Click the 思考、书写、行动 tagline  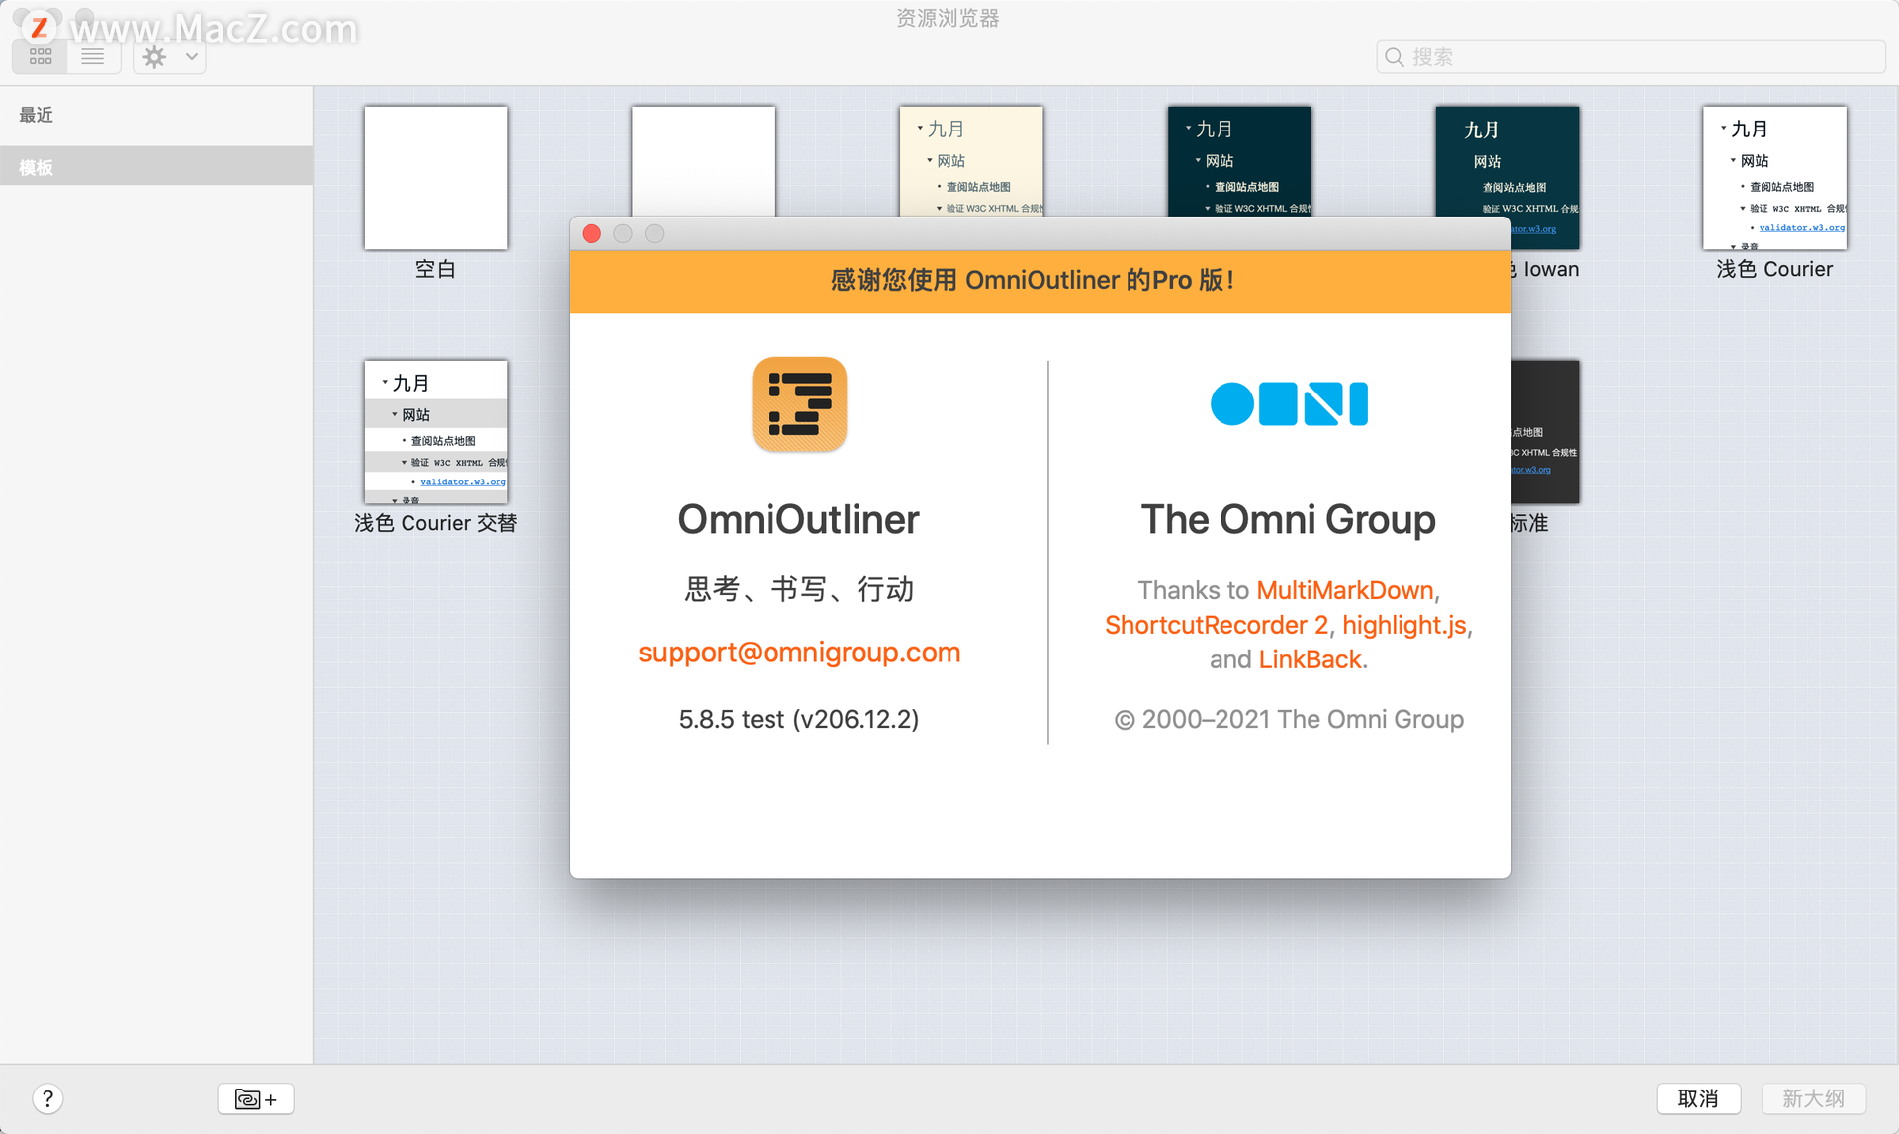coord(799,589)
